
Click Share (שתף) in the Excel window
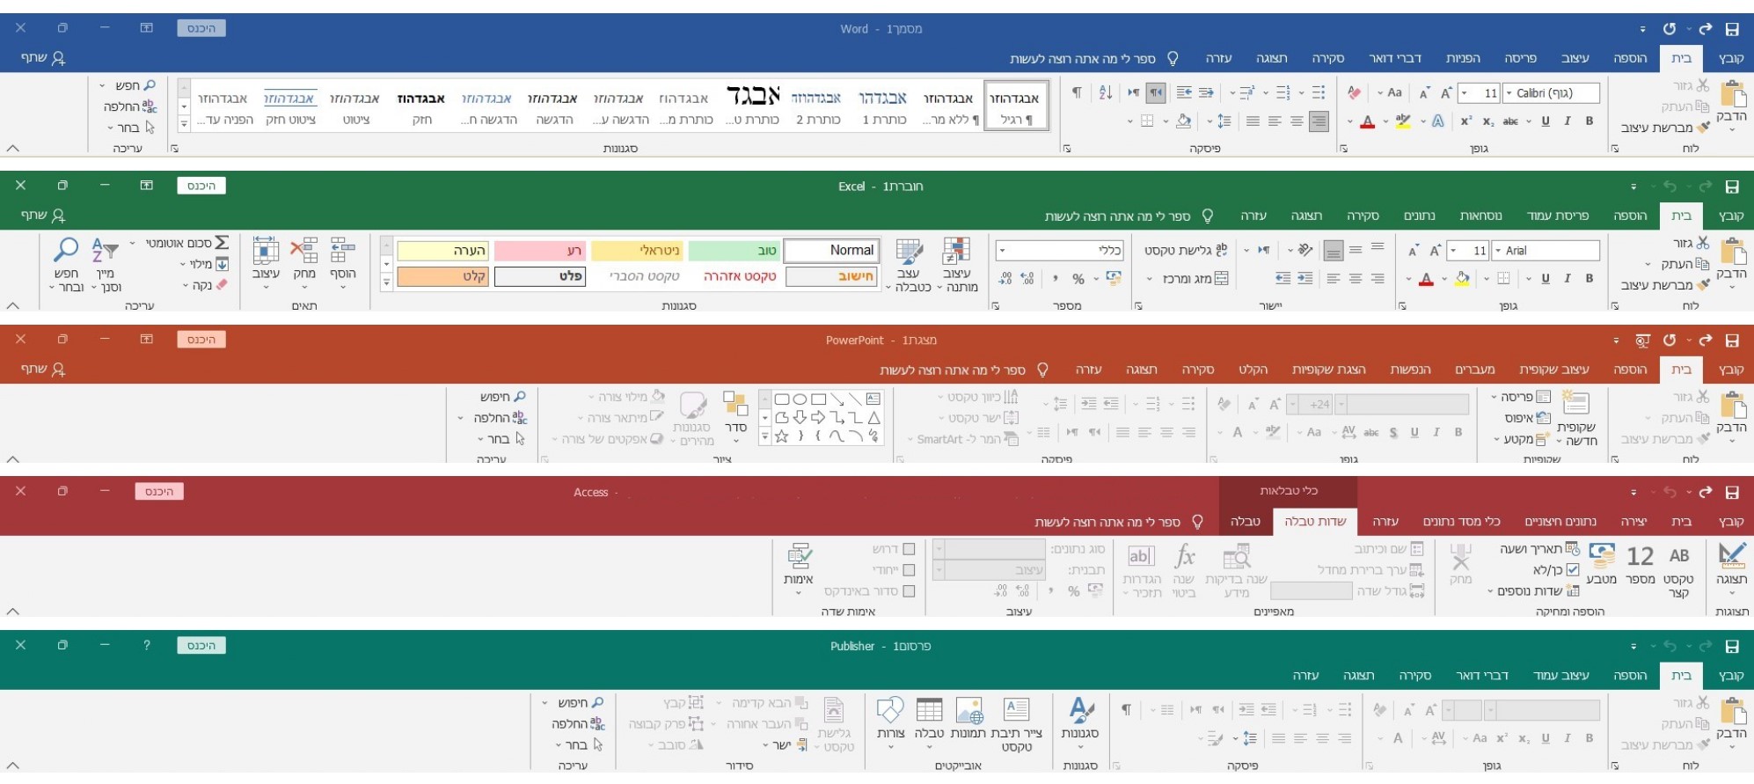point(43,216)
